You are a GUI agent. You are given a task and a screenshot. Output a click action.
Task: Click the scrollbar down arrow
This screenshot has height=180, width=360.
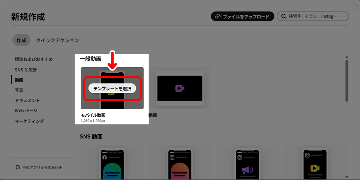click(x=347, y=177)
